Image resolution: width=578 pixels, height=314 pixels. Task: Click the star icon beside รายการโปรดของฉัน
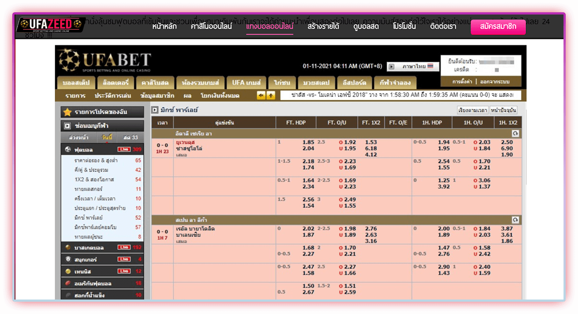(67, 112)
